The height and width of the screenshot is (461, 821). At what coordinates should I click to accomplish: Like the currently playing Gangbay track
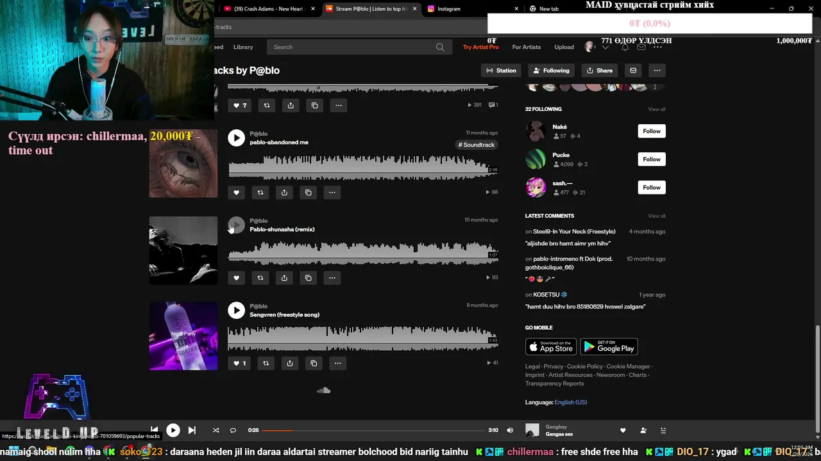point(622,430)
